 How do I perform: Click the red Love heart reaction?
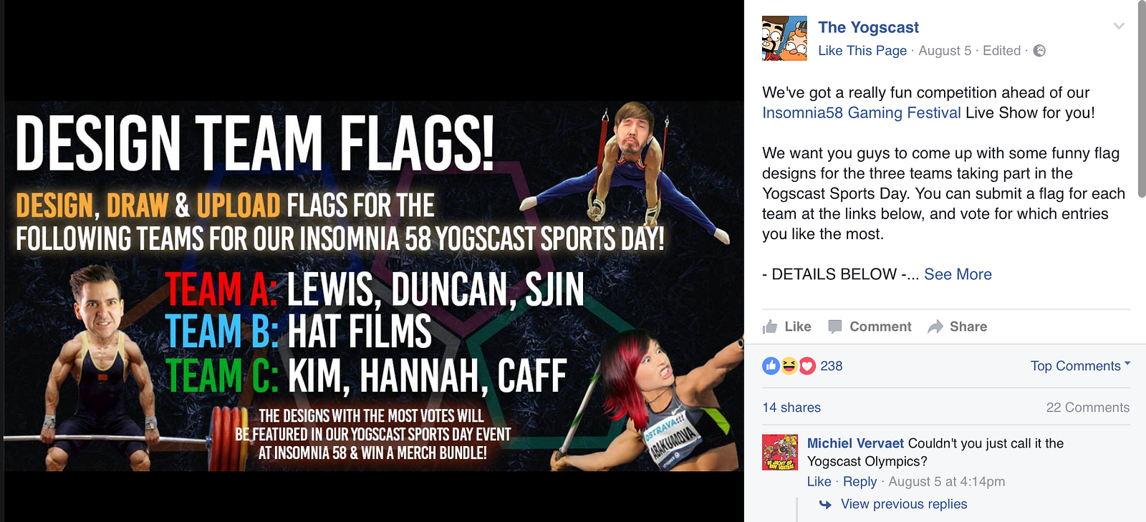tap(807, 366)
